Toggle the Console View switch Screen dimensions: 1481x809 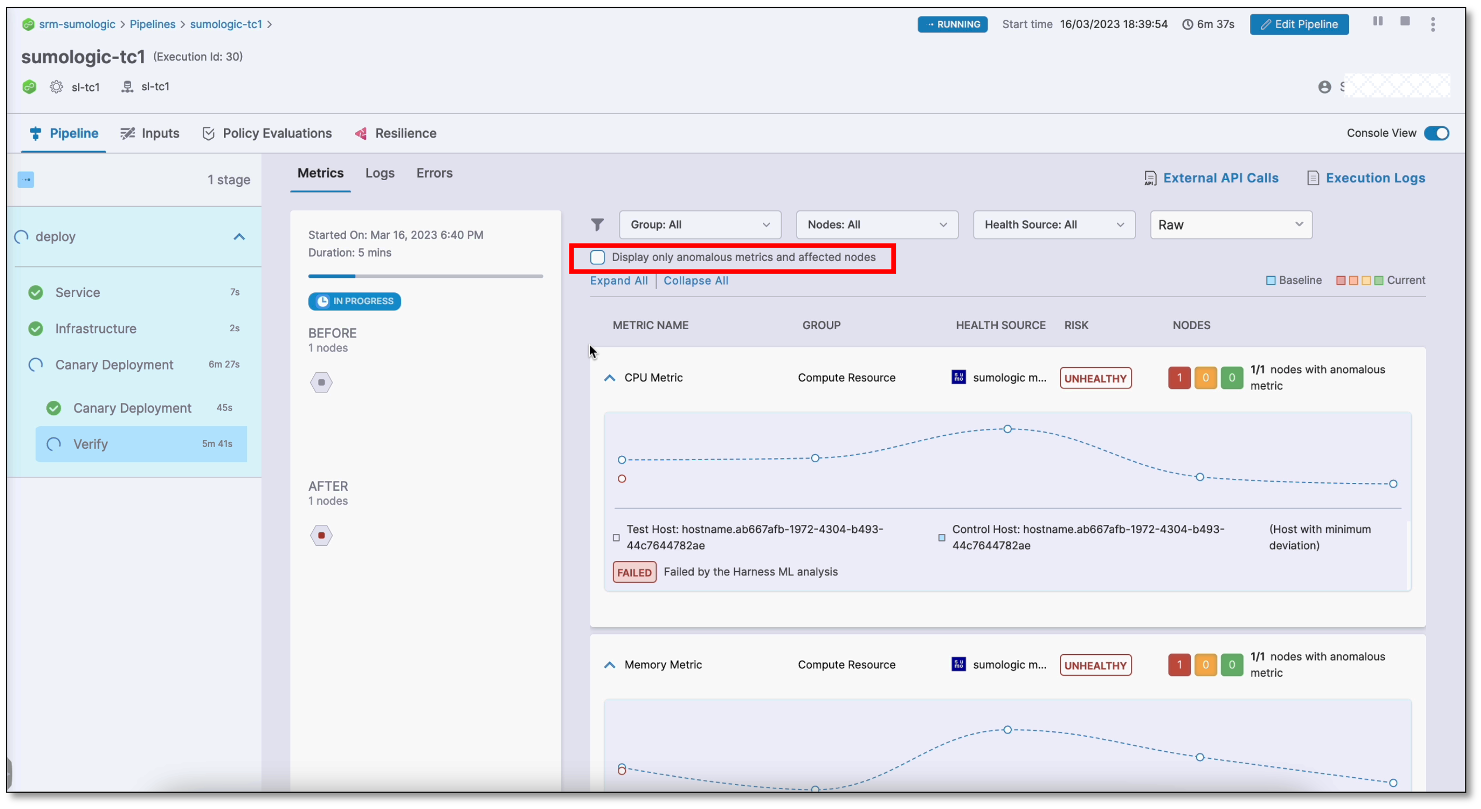click(1436, 133)
